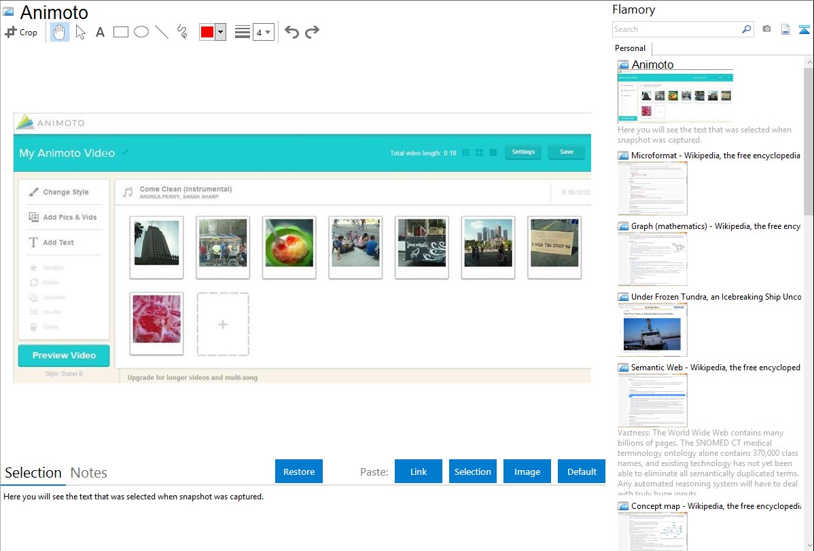The height and width of the screenshot is (551, 814).
Task: Undo the last edit
Action: [x=291, y=32]
